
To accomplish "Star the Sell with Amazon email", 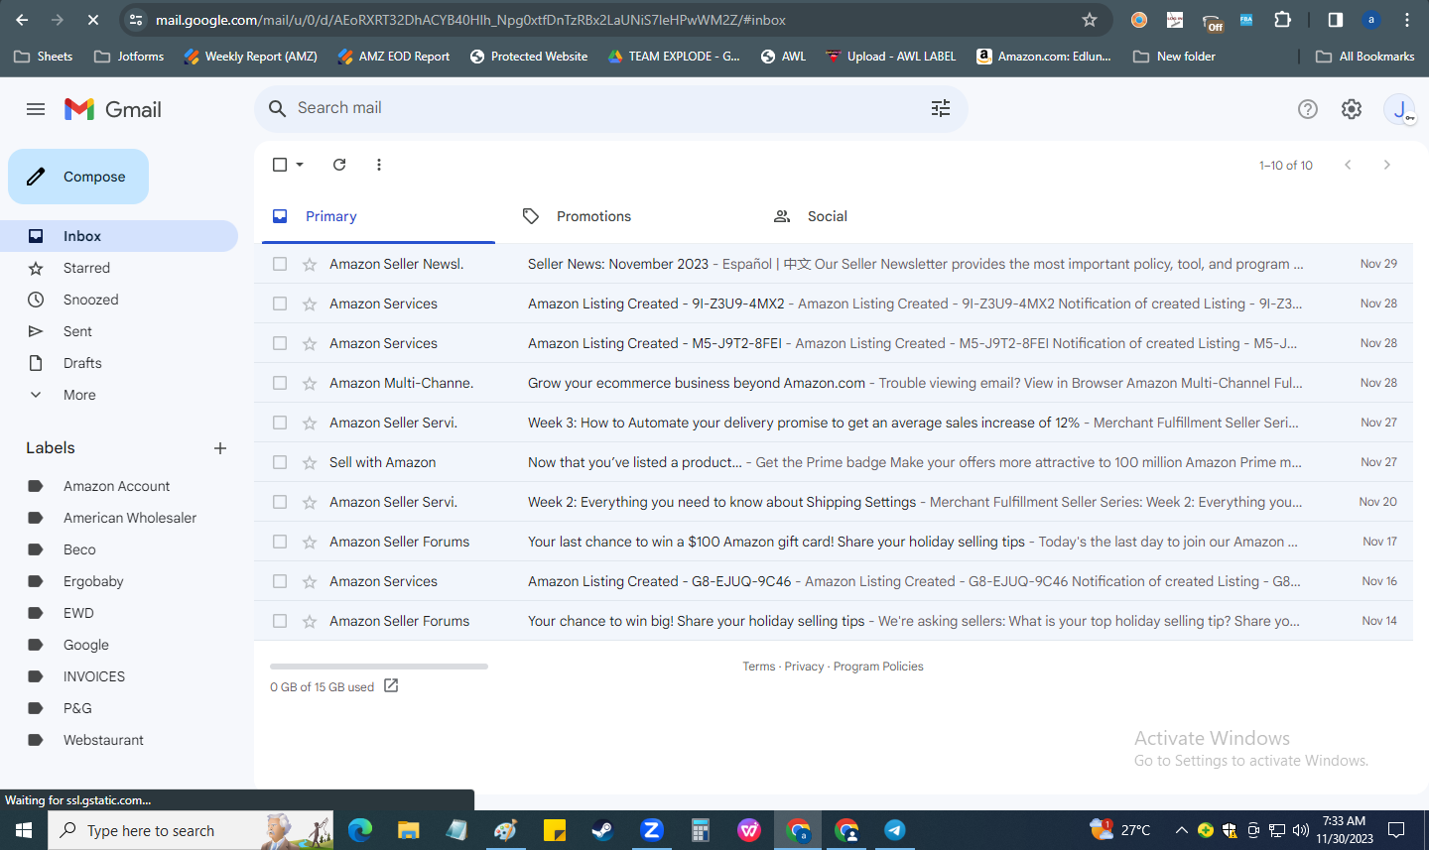I will click(x=310, y=462).
